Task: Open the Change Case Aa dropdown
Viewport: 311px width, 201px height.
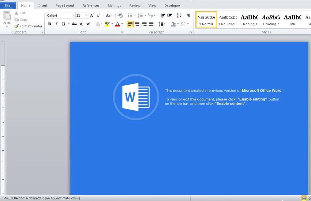Action: pyautogui.click(x=109, y=16)
